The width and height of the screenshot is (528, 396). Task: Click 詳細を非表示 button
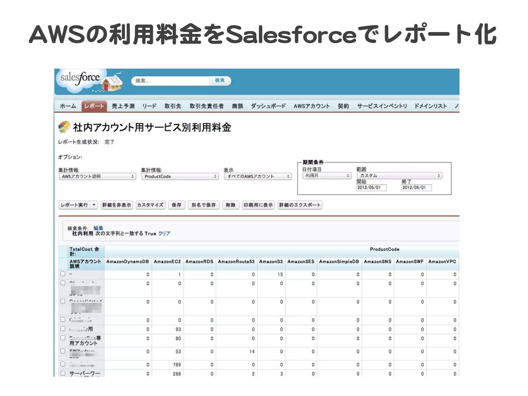pyautogui.click(x=117, y=205)
